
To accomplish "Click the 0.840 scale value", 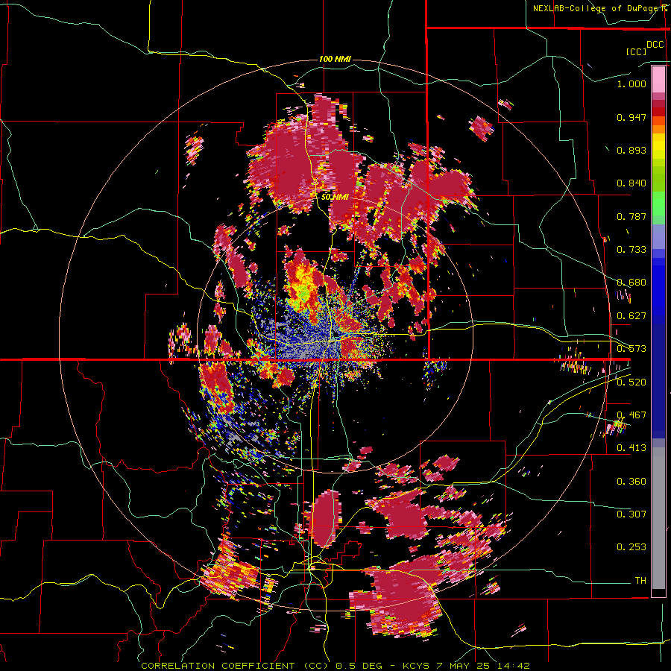I will pos(631,183).
